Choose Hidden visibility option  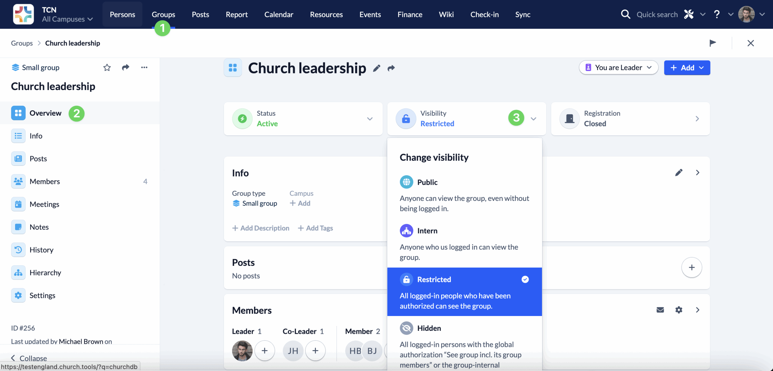[x=429, y=328]
